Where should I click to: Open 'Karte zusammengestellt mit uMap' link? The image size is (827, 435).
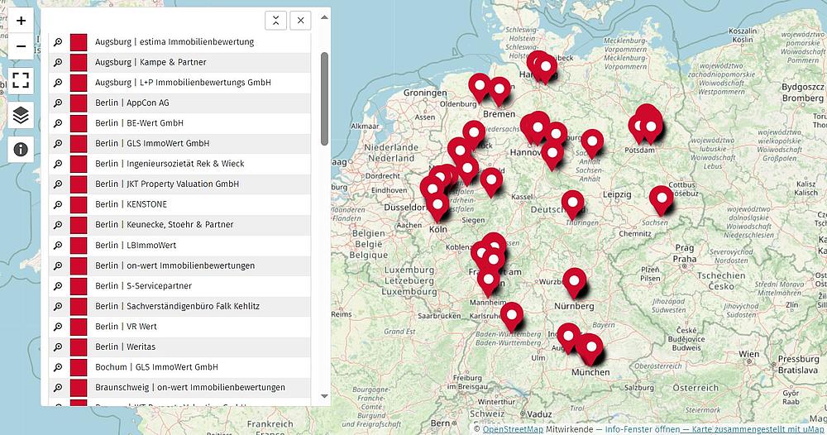tap(758, 429)
